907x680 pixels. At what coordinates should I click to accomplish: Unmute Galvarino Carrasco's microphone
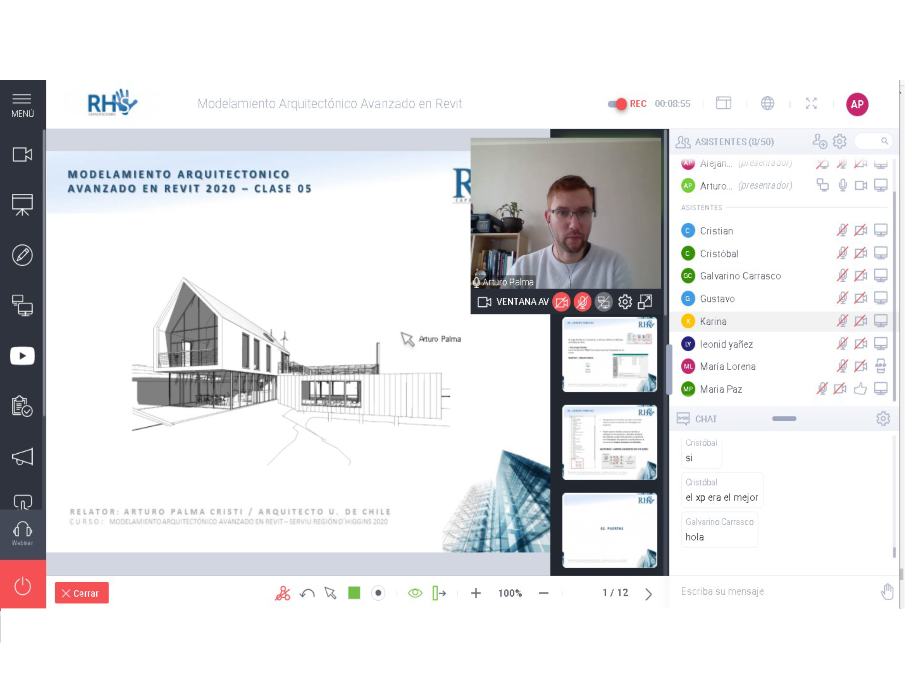(842, 276)
